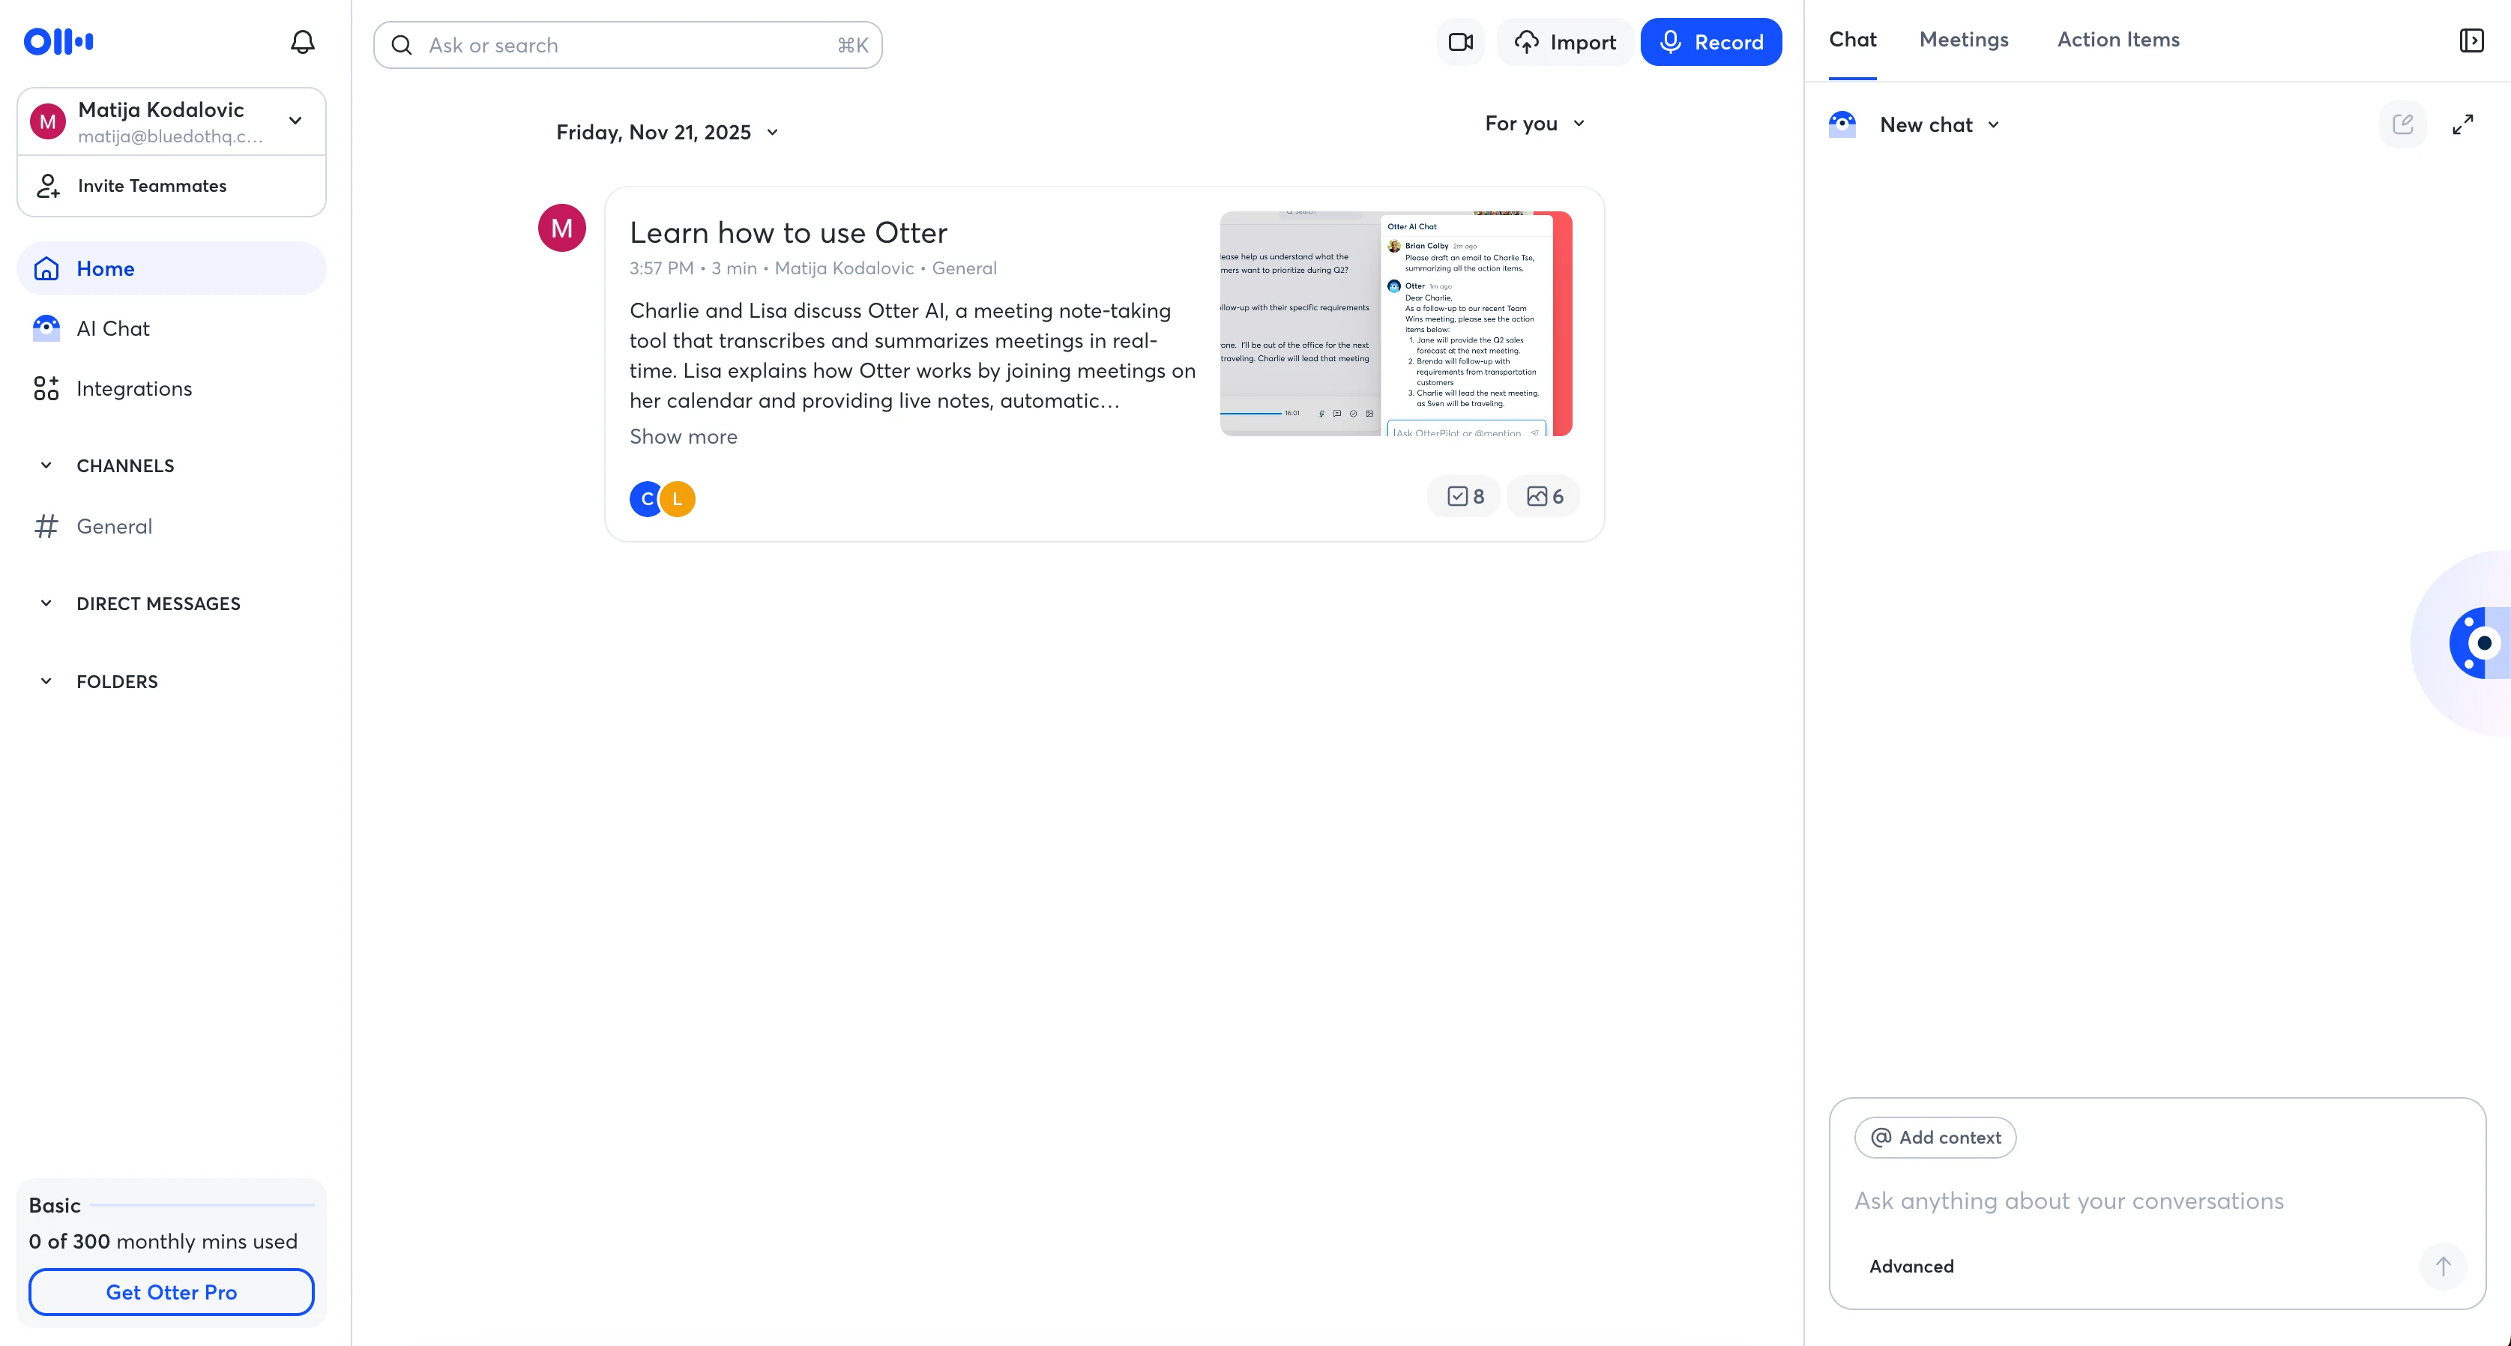Image resolution: width=2511 pixels, height=1346 pixels.
Task: Open the New chat dropdown
Action: click(1939, 124)
